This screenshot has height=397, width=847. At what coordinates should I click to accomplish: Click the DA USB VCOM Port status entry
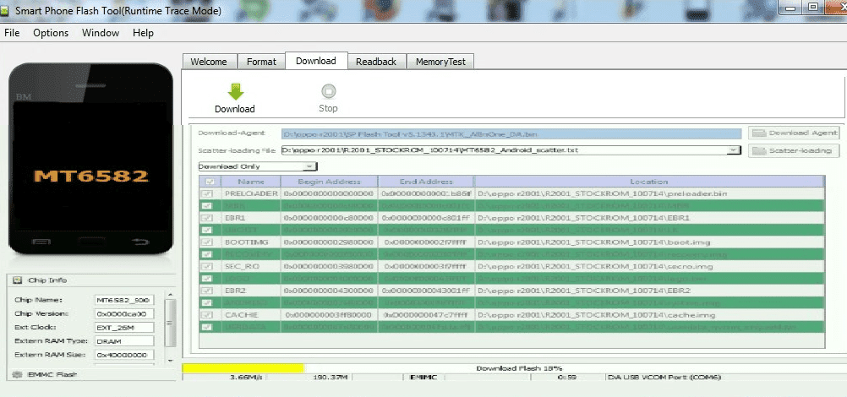coord(664,377)
